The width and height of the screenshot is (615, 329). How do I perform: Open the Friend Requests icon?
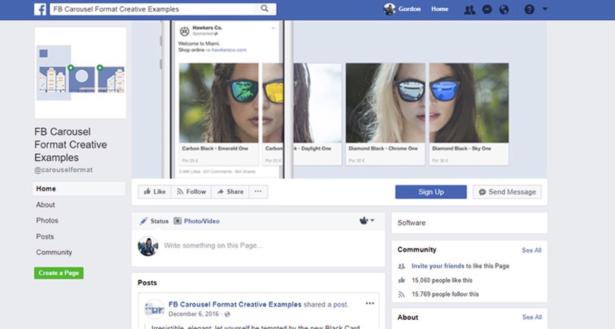point(469,9)
